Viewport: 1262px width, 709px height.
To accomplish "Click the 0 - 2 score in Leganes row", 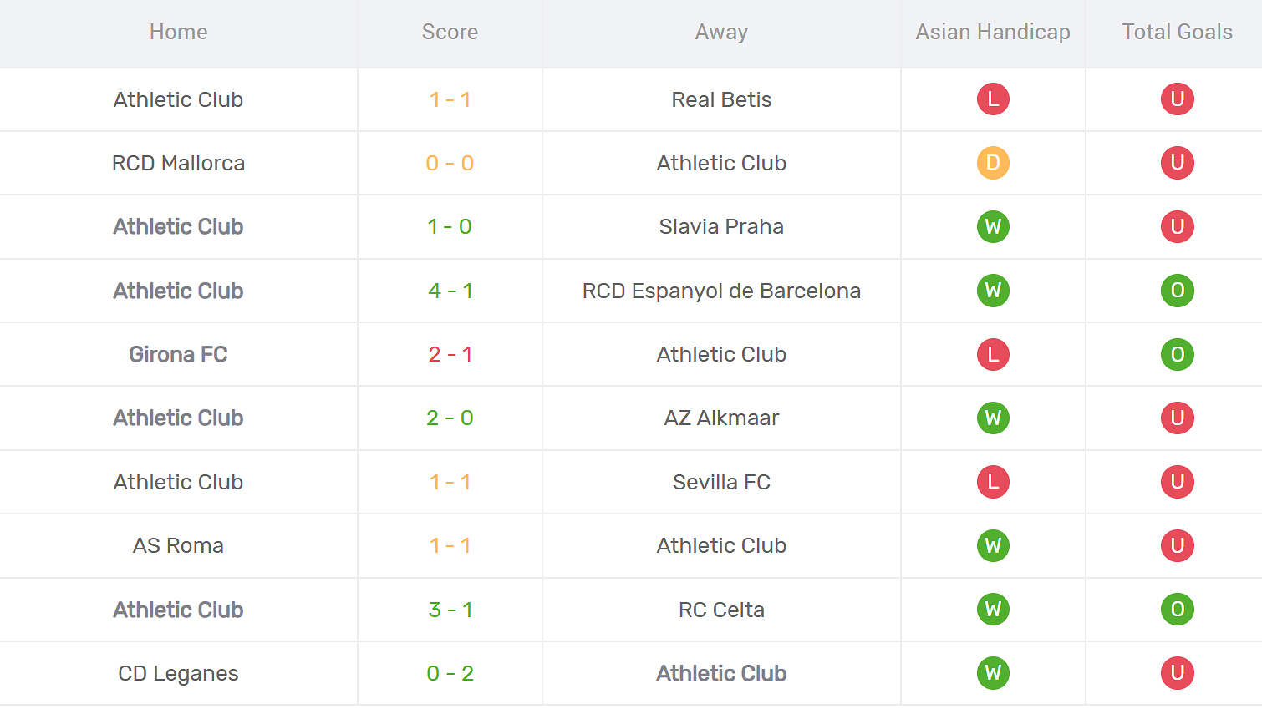I will point(450,673).
